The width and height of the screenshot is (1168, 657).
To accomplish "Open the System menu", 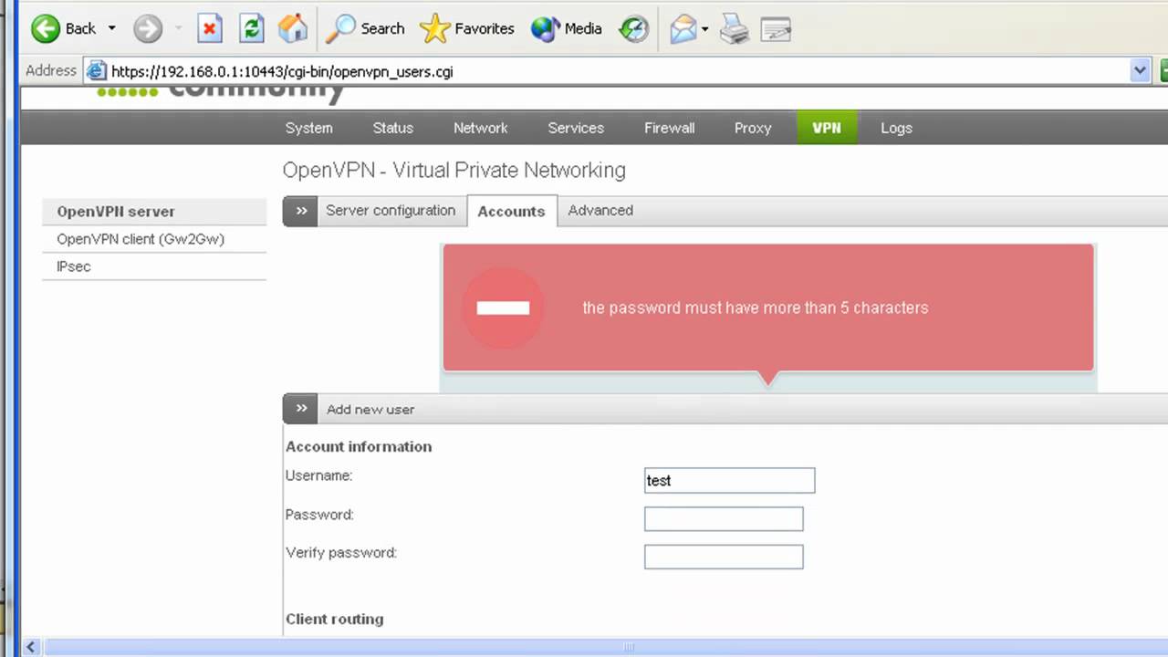I will click(308, 128).
